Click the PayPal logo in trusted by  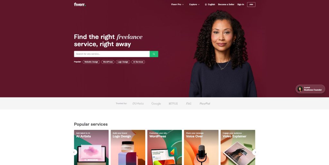(205, 103)
